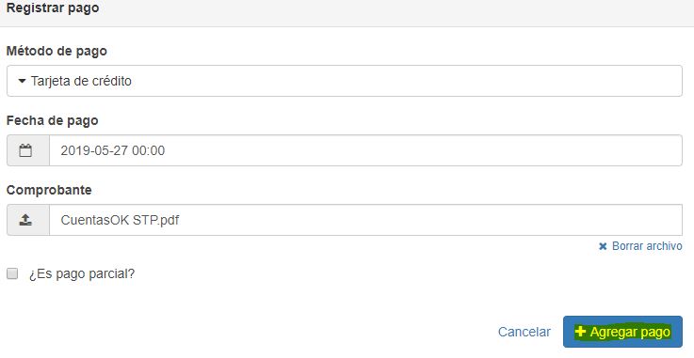Cancel the payment with Cancelar
This screenshot has height=358, width=694.
(x=525, y=332)
